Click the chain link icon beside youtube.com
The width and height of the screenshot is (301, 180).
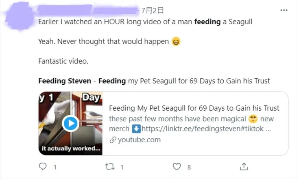click(113, 140)
